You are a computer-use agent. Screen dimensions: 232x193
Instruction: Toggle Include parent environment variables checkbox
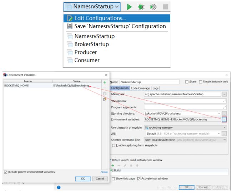pos(6,172)
